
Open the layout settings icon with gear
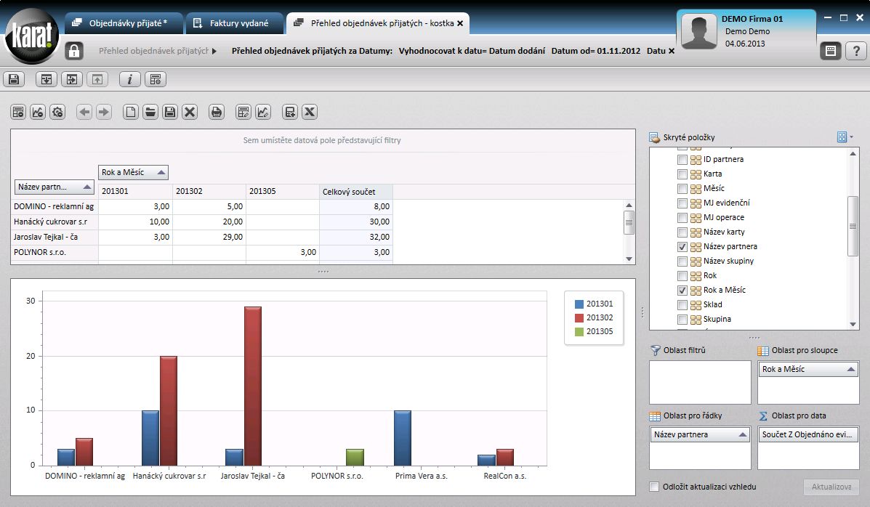point(156,79)
